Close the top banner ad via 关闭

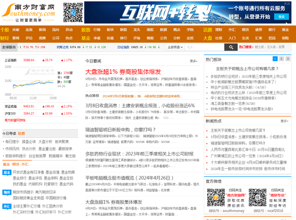(287, 3)
